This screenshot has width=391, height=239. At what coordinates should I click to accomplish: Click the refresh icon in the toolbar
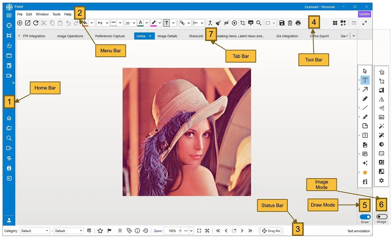pos(36,23)
